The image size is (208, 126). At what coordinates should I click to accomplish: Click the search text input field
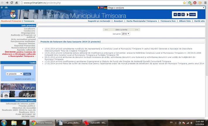18,68
